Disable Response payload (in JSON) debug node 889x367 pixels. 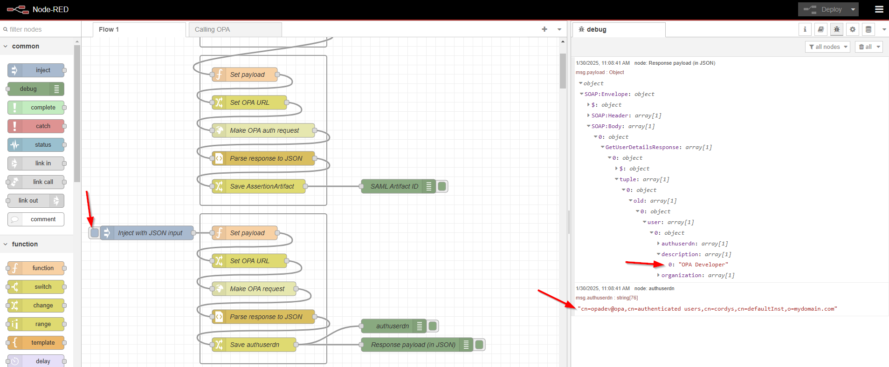click(479, 345)
